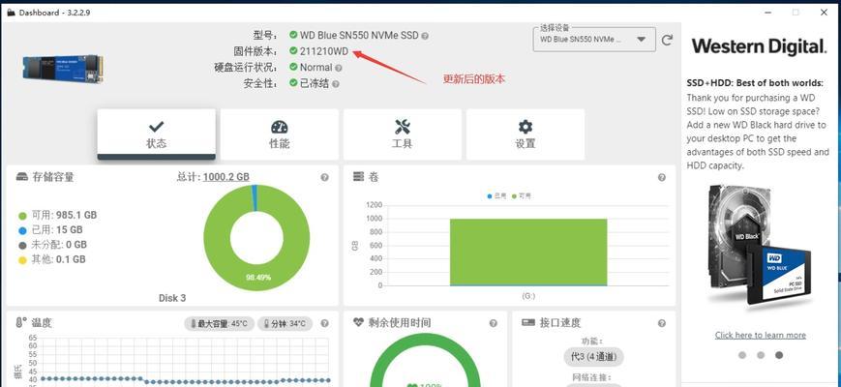Click the 代3 (4 通道) speed badge
This screenshot has width=841, height=387.
click(594, 356)
